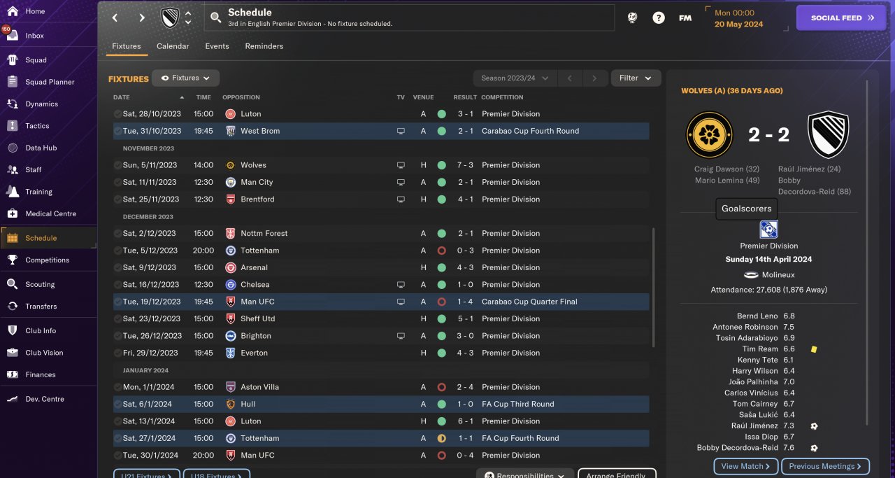The height and width of the screenshot is (478, 895).
Task: Open the Medical Centre sidebar icon
Action: (12, 213)
